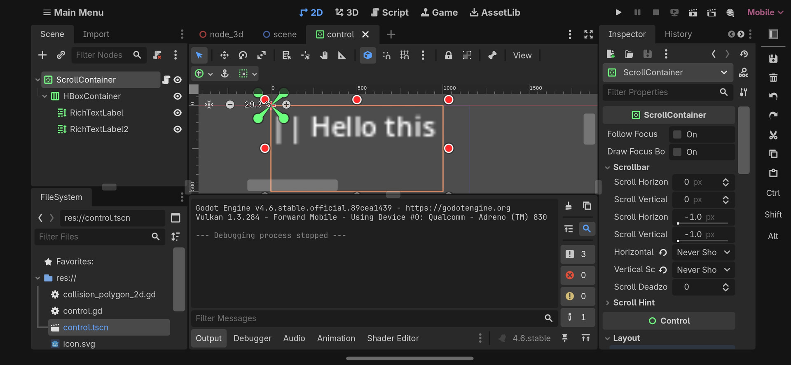Open Horizontal scroll mode dropdown
The width and height of the screenshot is (791, 365).
click(703, 252)
